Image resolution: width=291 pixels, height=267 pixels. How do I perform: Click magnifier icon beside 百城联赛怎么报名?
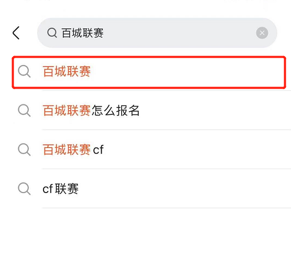[x=24, y=111]
